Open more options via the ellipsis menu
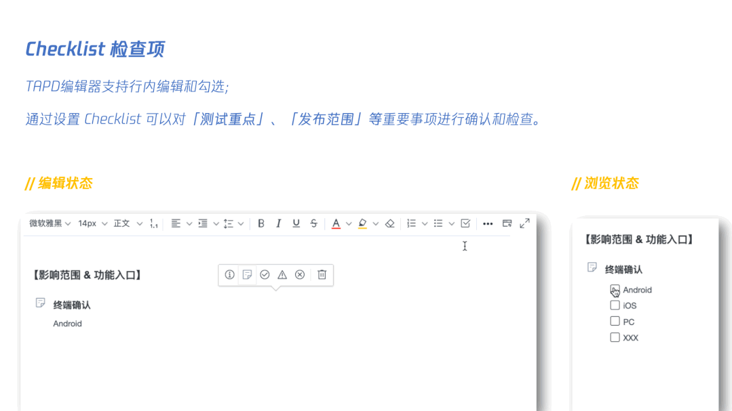732x411 pixels. pyautogui.click(x=487, y=223)
